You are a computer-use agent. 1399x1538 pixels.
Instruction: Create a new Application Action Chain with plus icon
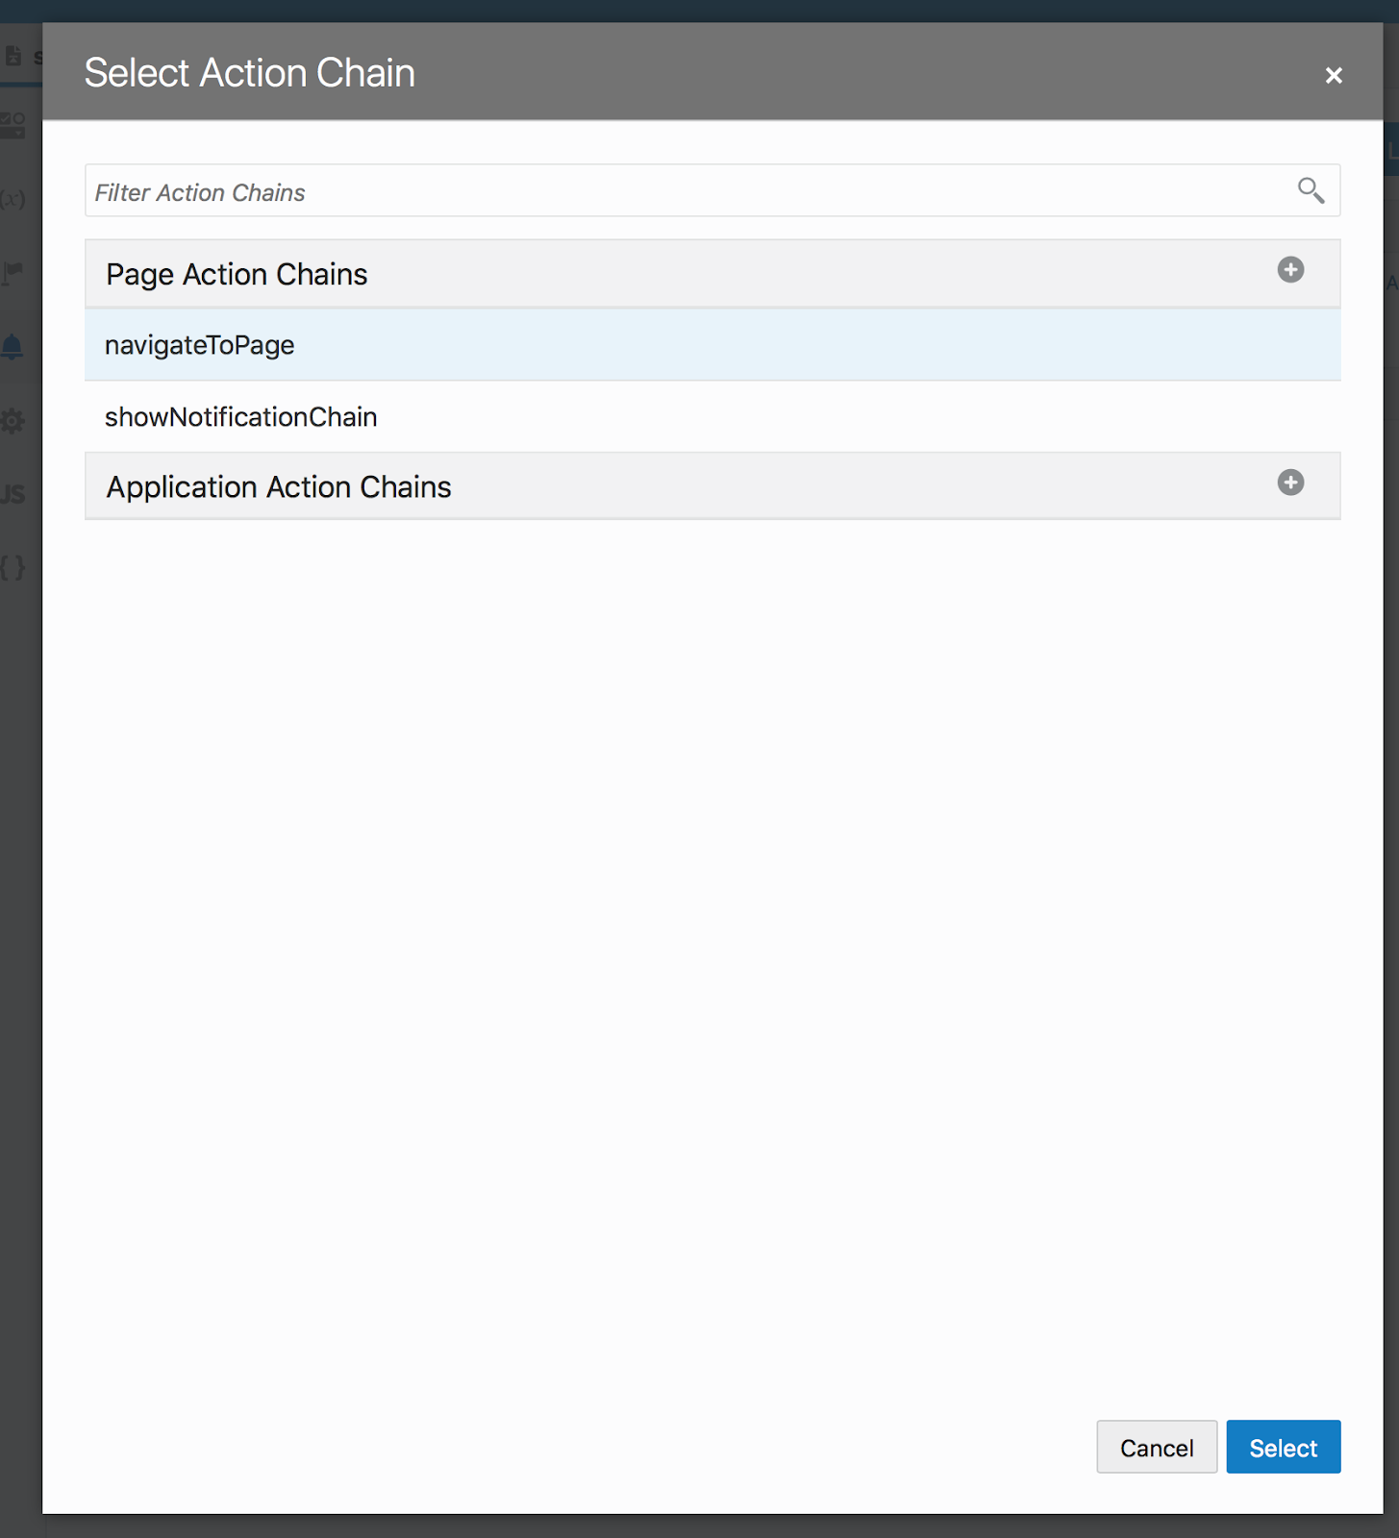1289,483
